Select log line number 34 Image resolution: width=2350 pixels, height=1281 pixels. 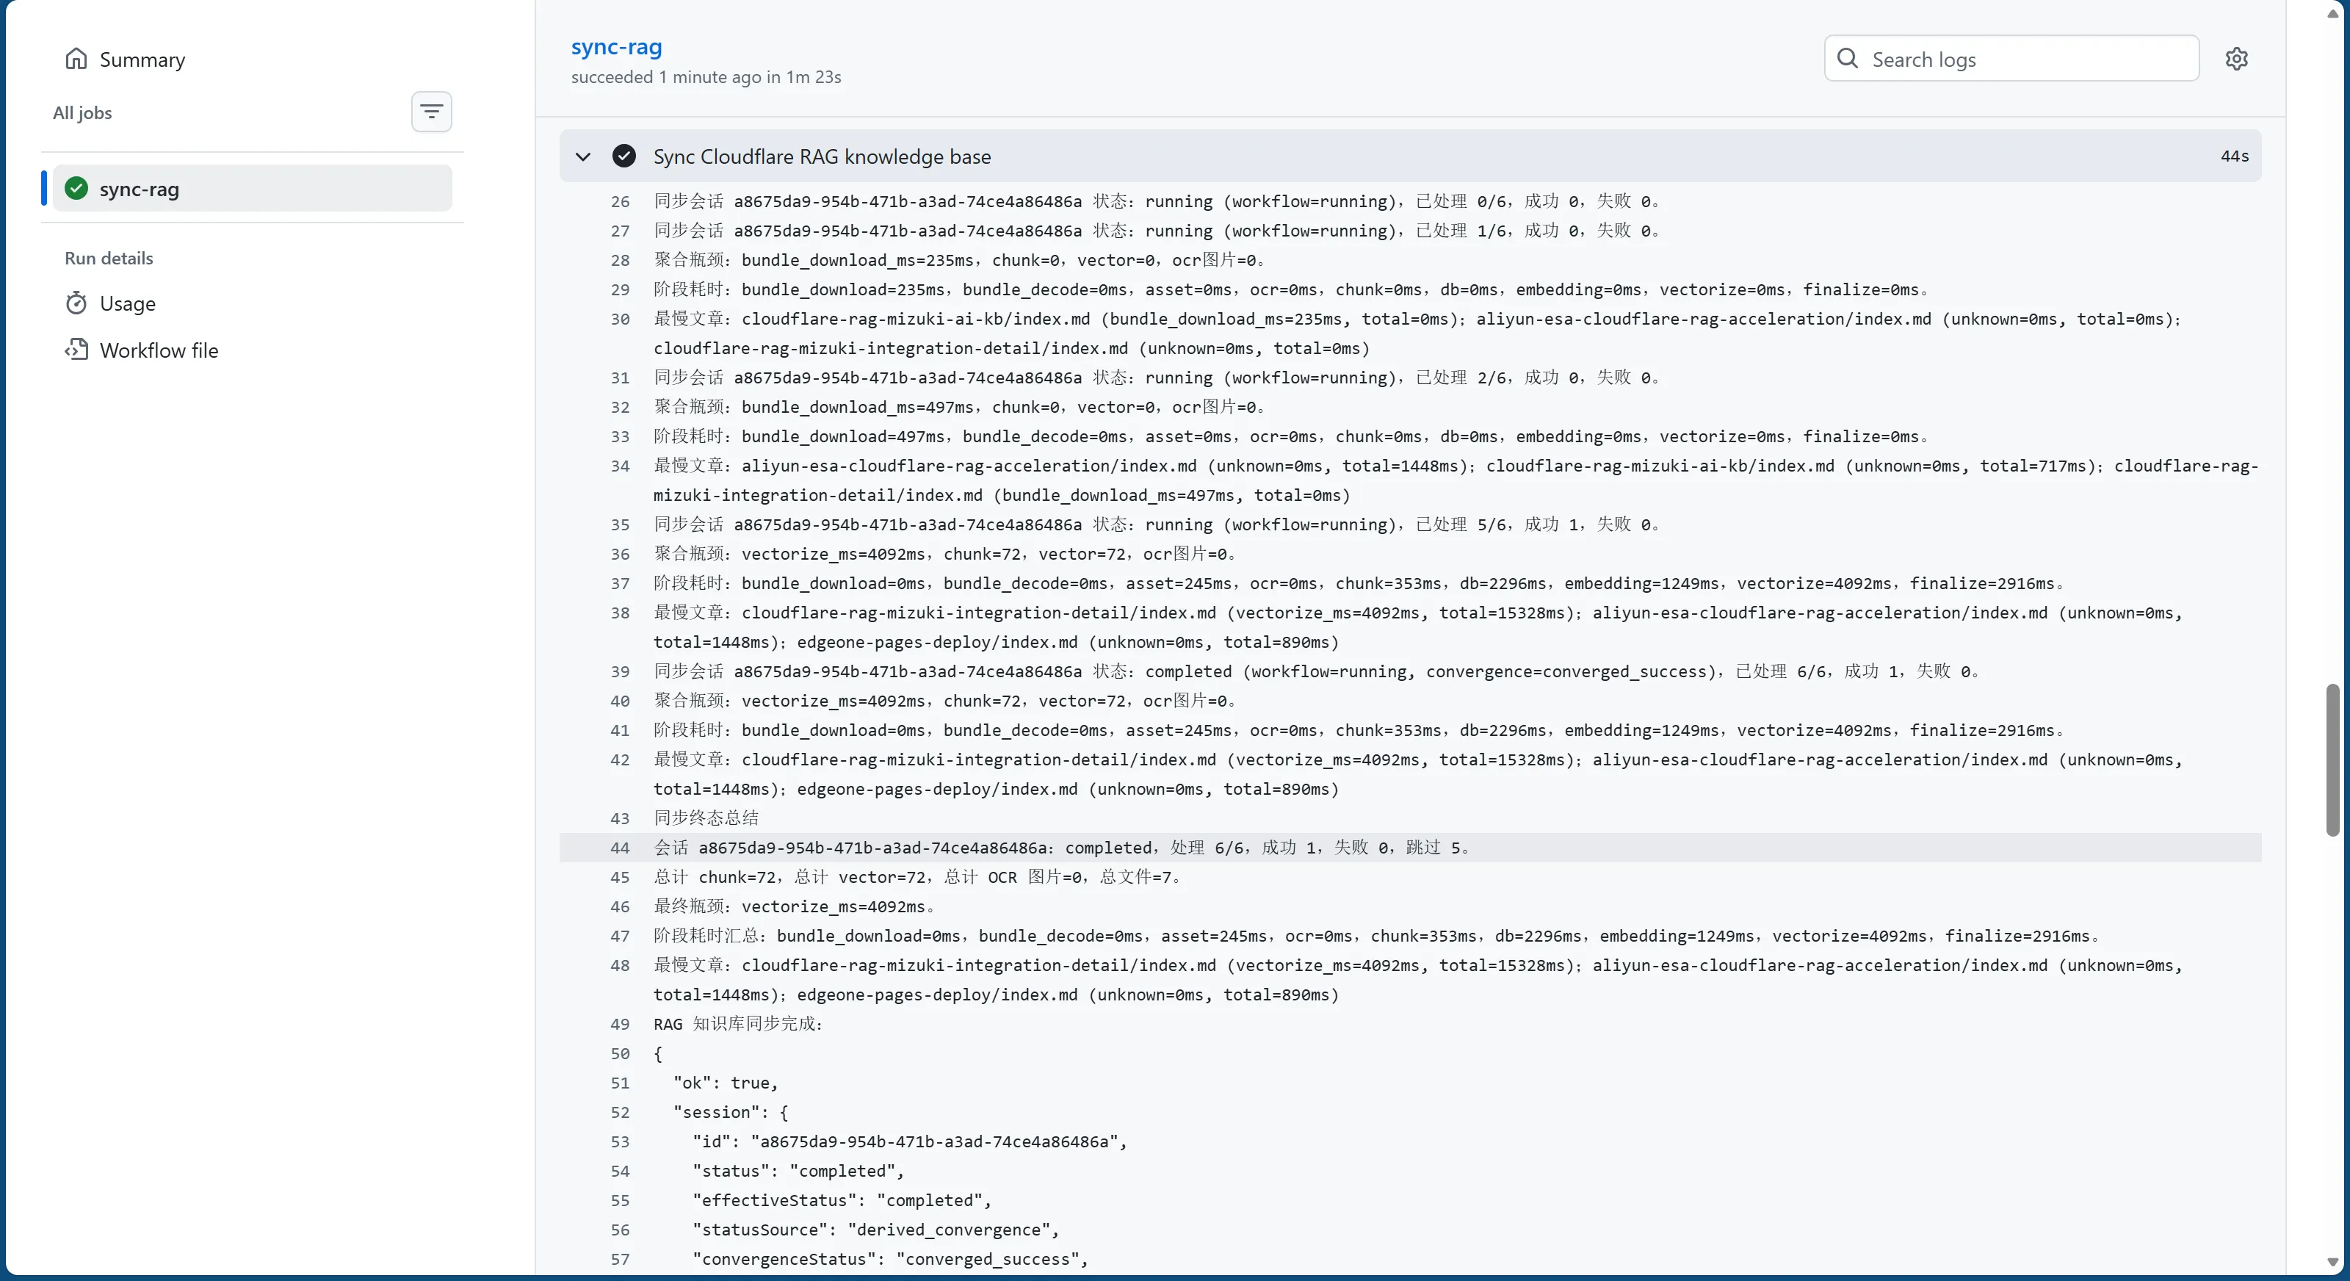click(x=621, y=466)
